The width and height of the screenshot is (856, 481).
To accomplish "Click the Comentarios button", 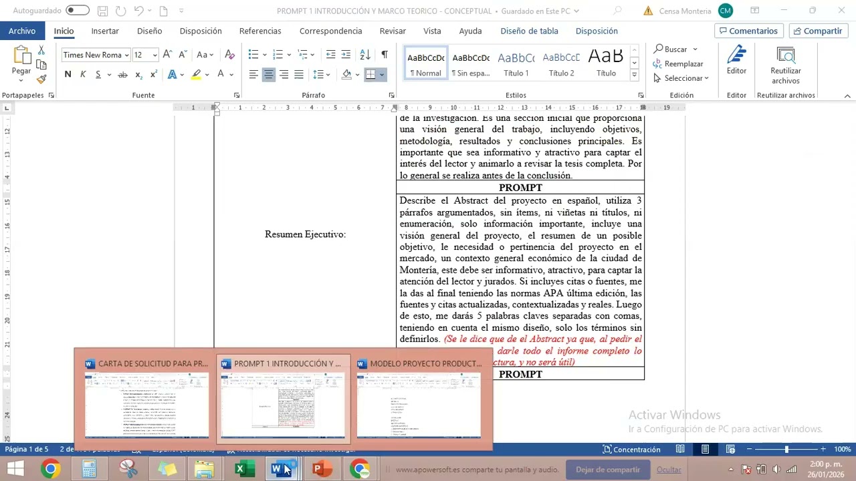I will click(749, 31).
